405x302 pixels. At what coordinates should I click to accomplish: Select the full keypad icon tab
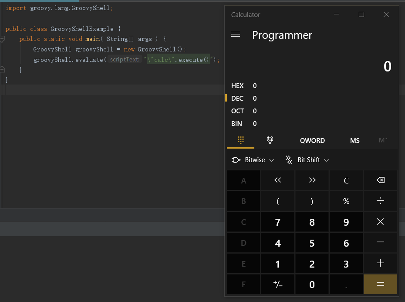click(x=240, y=140)
